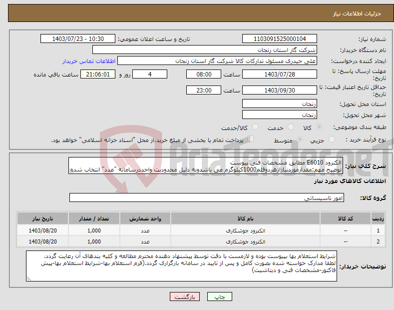Click the goods group field امور تاسیساتی

[207, 198]
